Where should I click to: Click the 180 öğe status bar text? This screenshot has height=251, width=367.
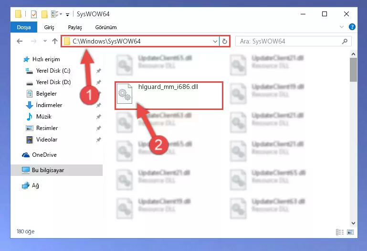[25, 231]
